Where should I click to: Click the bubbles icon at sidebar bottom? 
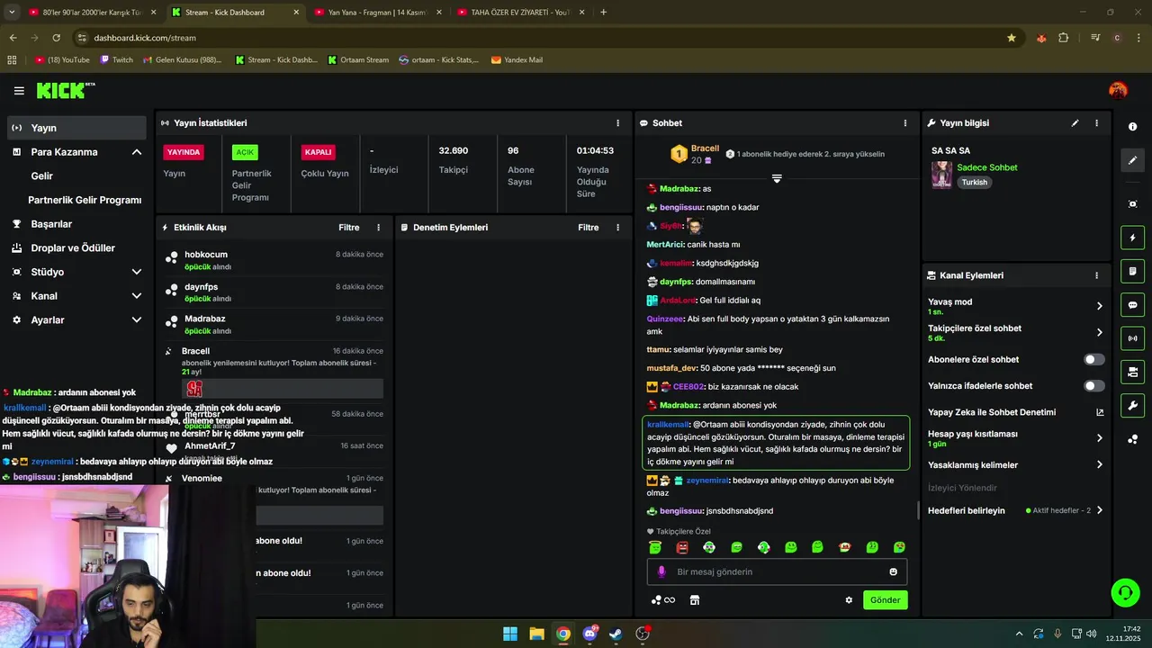[1132, 439]
